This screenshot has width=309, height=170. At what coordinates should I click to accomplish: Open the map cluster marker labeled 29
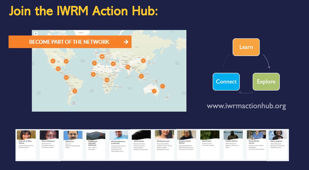point(66,61)
